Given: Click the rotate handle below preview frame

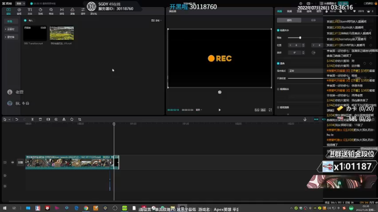Looking at the screenshot, I should point(220,92).
